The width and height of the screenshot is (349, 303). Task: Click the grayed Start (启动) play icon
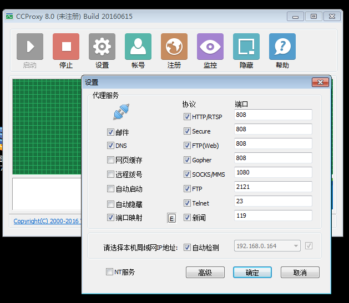click(30, 47)
